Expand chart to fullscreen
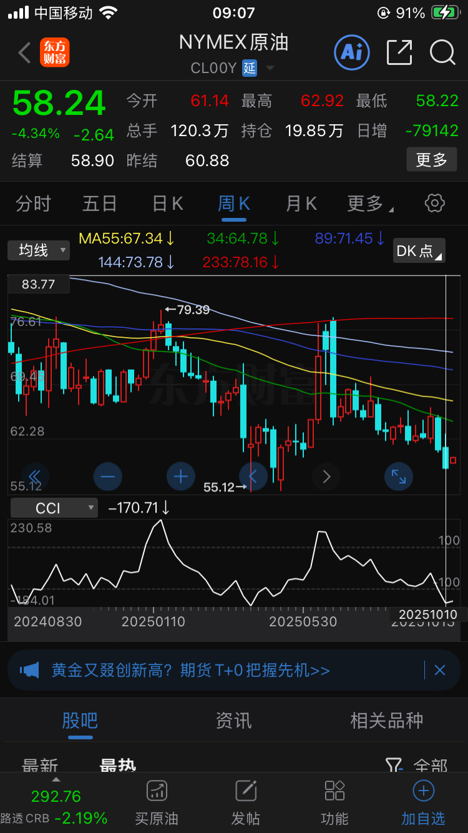Image resolution: width=468 pixels, height=833 pixels. point(399,477)
